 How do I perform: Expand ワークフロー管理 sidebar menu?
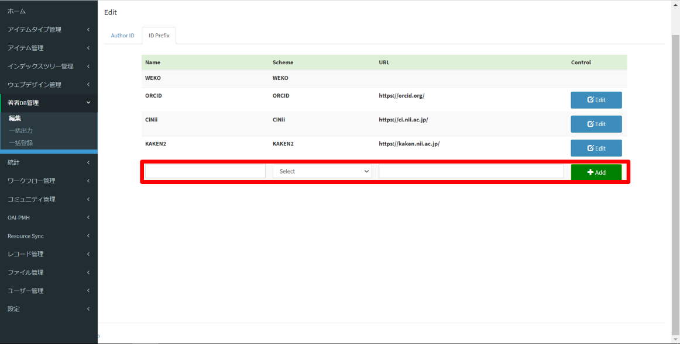32,180
